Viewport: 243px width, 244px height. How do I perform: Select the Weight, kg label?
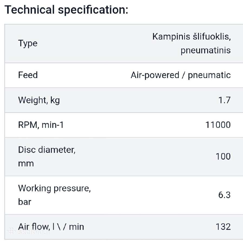point(39,100)
